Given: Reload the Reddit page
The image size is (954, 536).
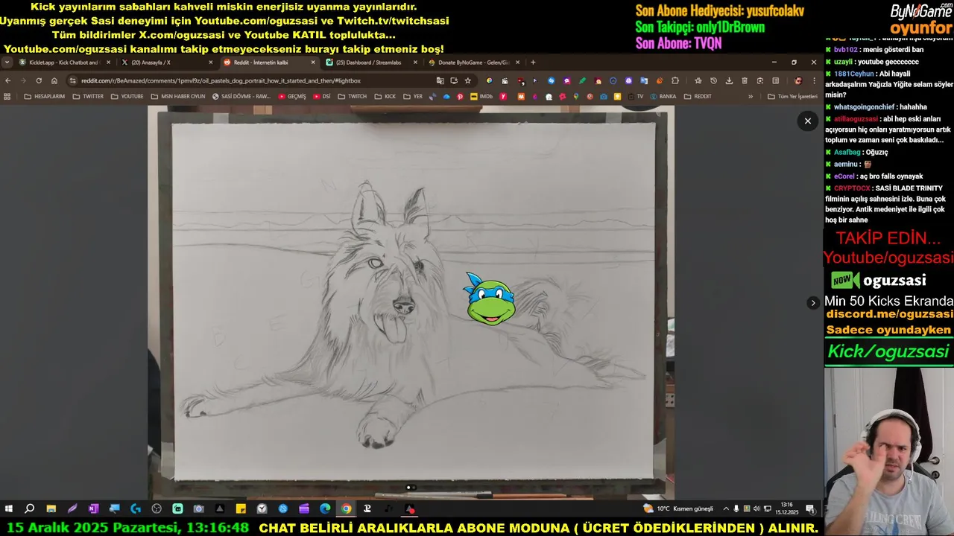Looking at the screenshot, I should pos(39,80).
